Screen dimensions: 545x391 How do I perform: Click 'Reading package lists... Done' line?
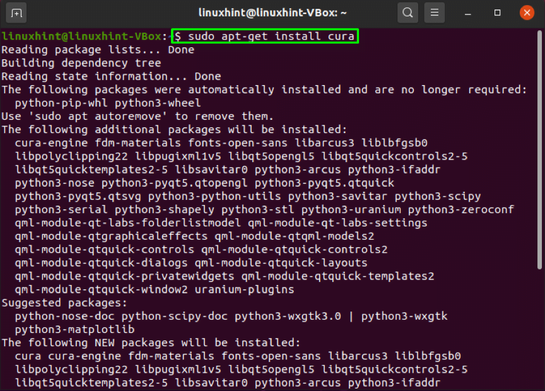[x=98, y=50]
